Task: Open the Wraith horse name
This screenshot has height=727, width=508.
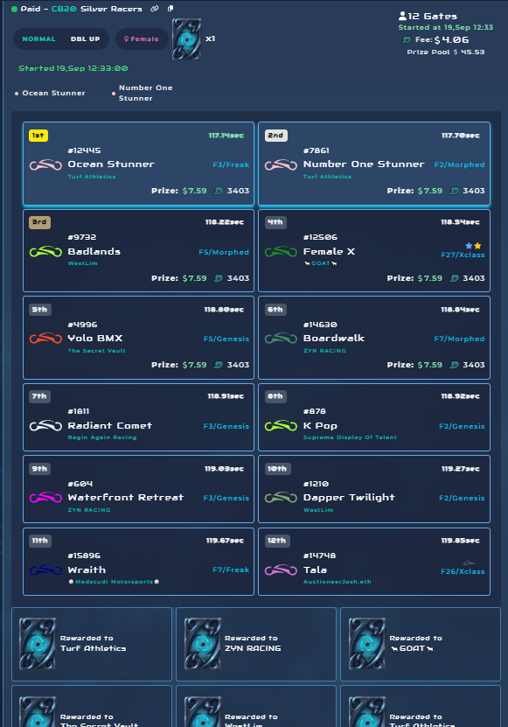Action: click(87, 570)
